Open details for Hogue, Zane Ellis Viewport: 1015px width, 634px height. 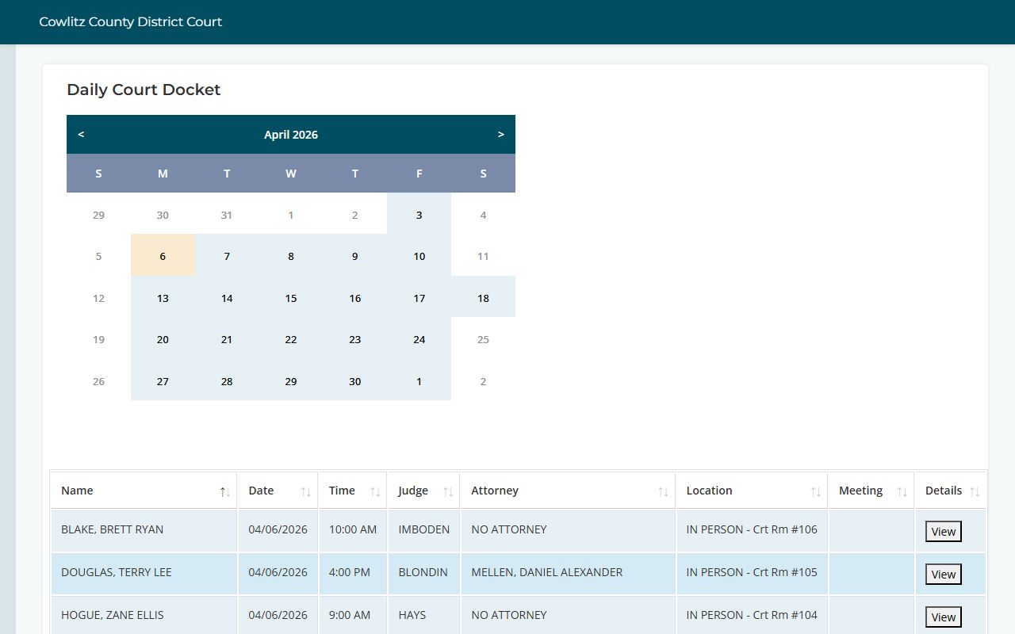[943, 617]
